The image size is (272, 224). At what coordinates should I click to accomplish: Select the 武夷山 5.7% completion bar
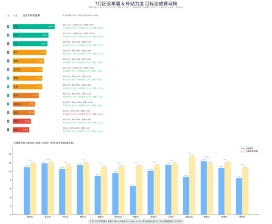(x=24, y=104)
